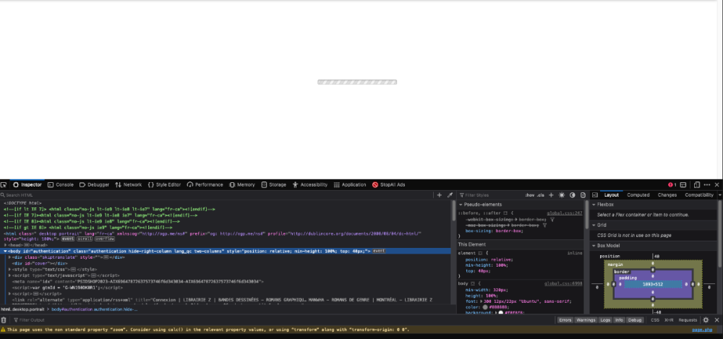Open global.css:6998 source link
The height and width of the screenshot is (339, 723).
(x=563, y=283)
